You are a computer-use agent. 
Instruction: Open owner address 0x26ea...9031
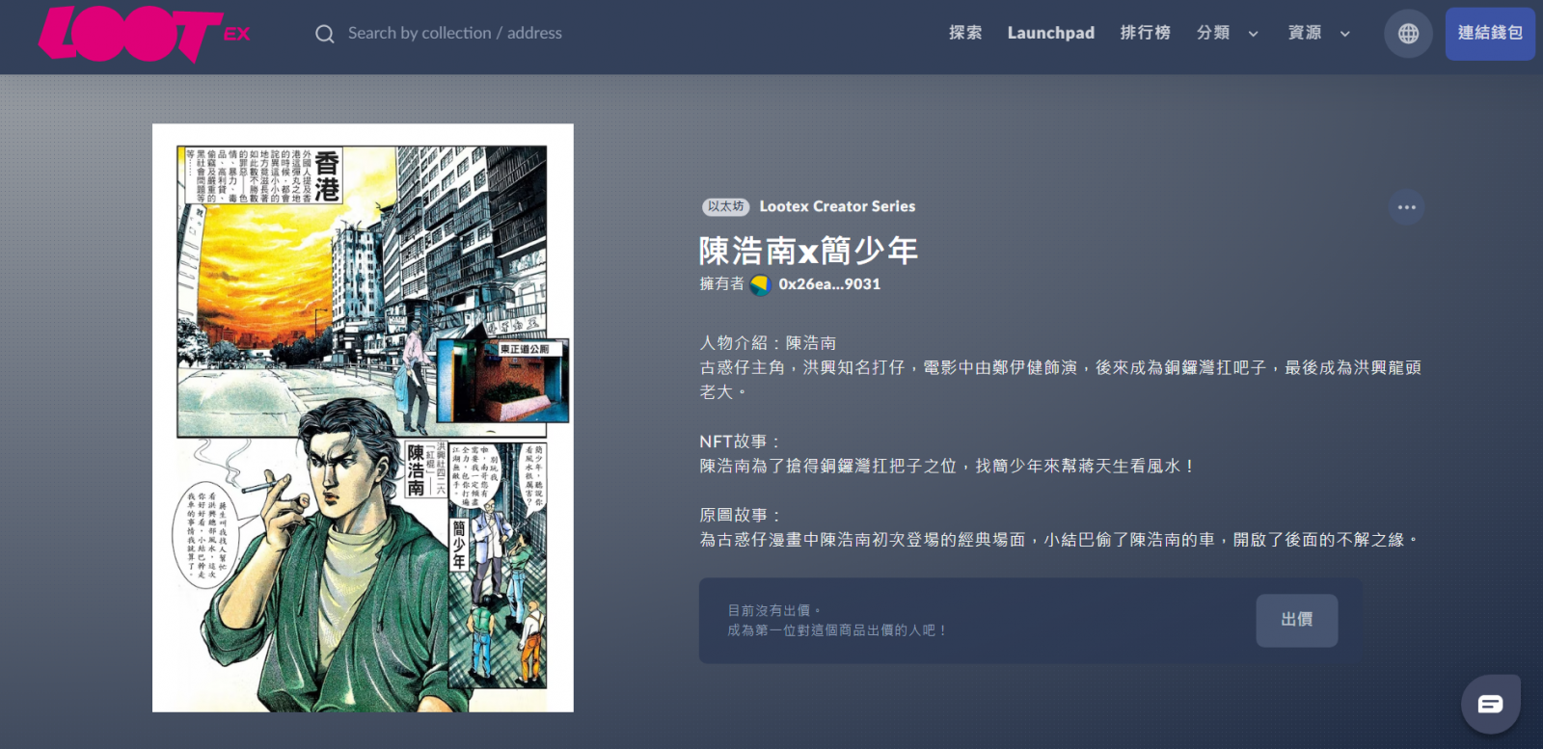pos(829,284)
